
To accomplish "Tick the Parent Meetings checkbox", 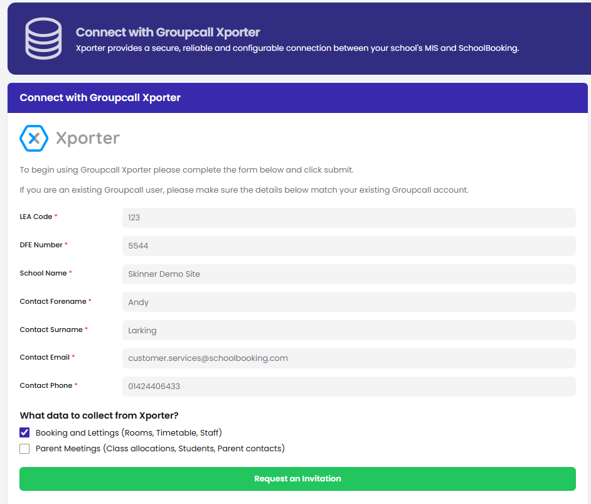I will pyautogui.click(x=24, y=449).
